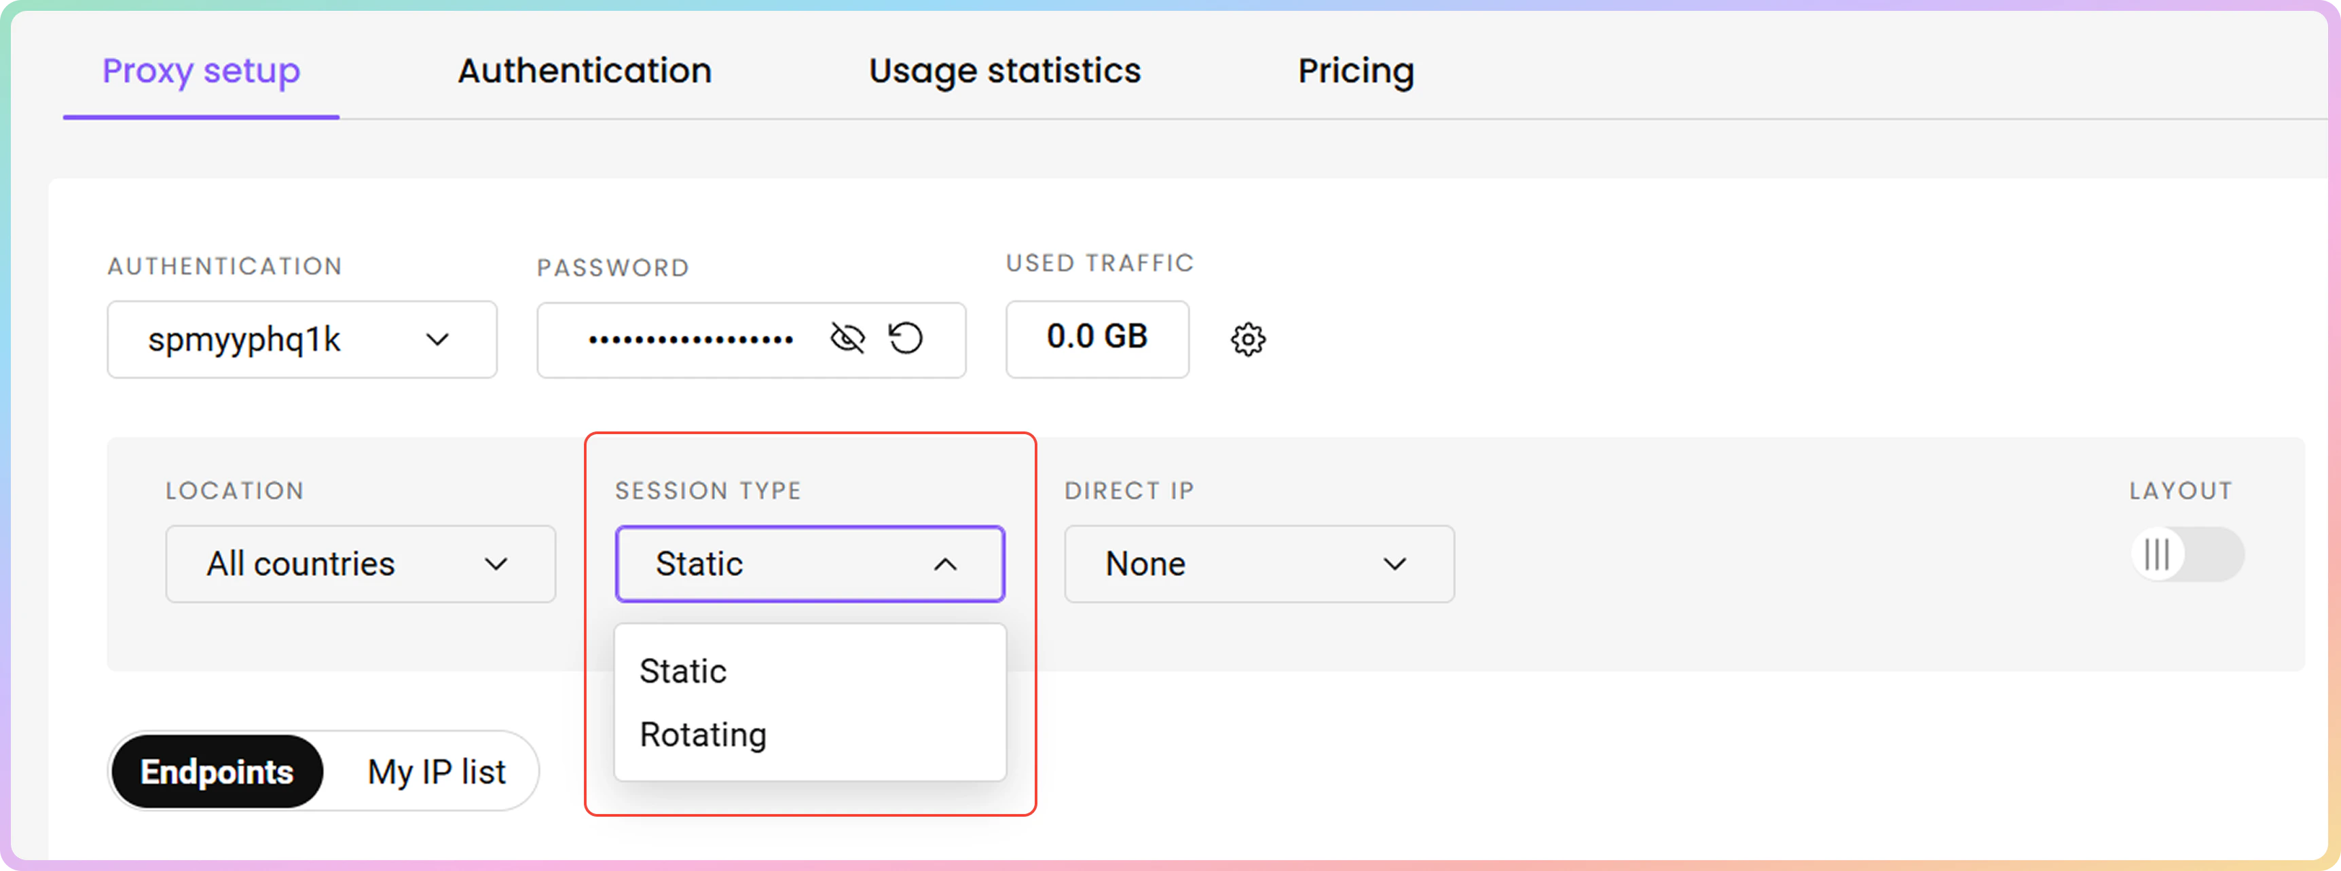Select the Endpoints button

coord(217,771)
